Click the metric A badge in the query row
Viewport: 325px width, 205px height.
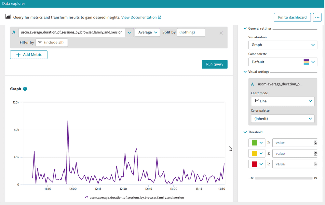click(x=14, y=32)
